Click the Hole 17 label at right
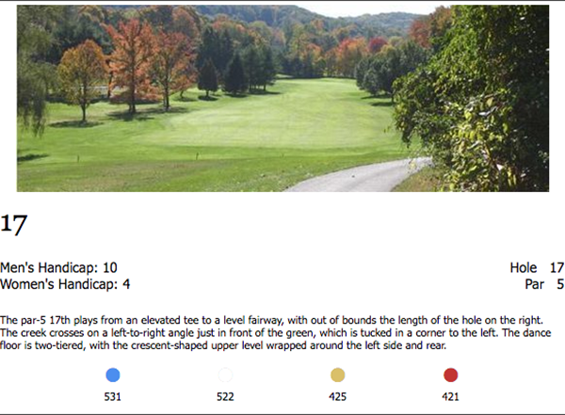The image size is (565, 415). (536, 268)
